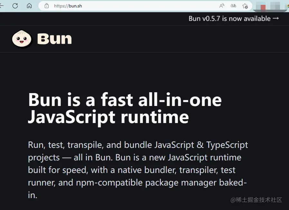
Task: Click the Bun wordmark in header
Action: pyautogui.click(x=54, y=39)
